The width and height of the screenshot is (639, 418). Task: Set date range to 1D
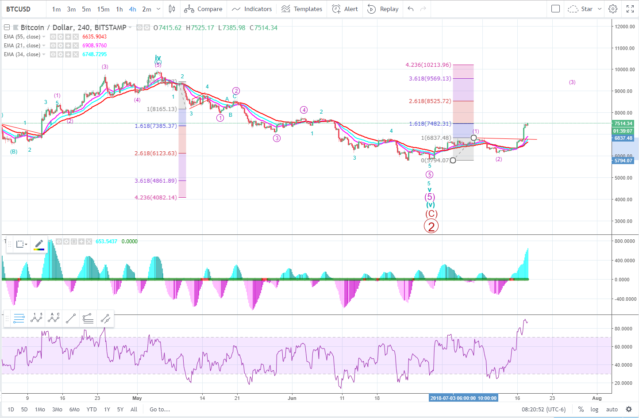pos(11,409)
